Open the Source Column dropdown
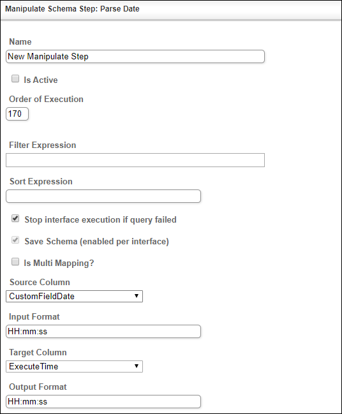 click(74, 296)
